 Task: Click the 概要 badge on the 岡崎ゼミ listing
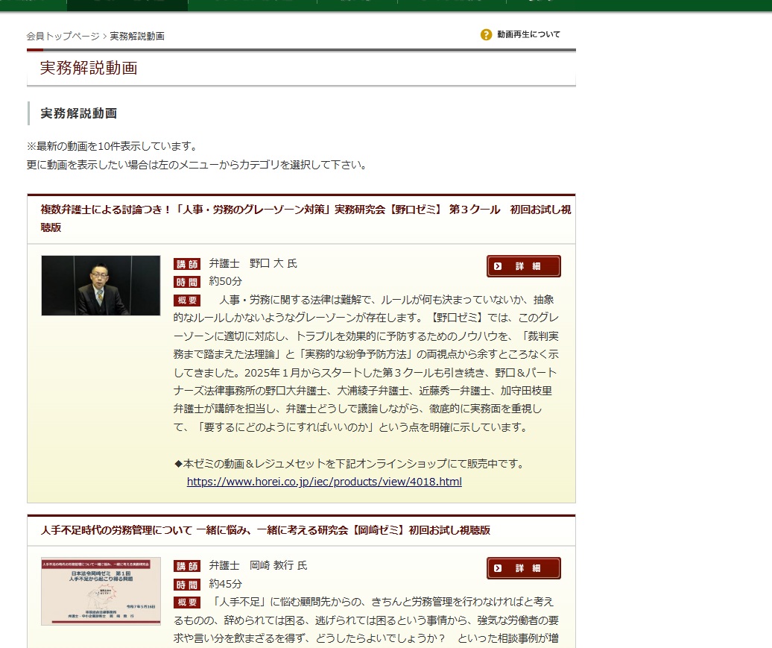tap(187, 603)
